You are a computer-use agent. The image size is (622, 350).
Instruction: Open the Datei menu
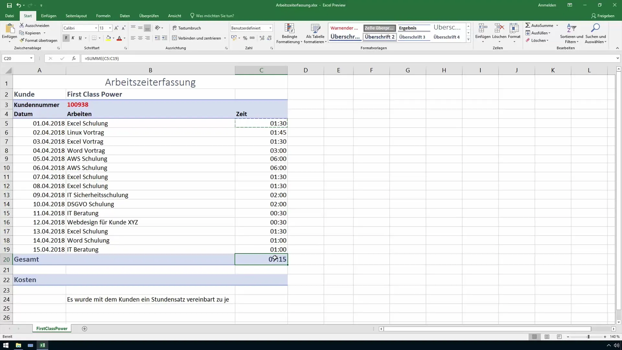point(9,16)
